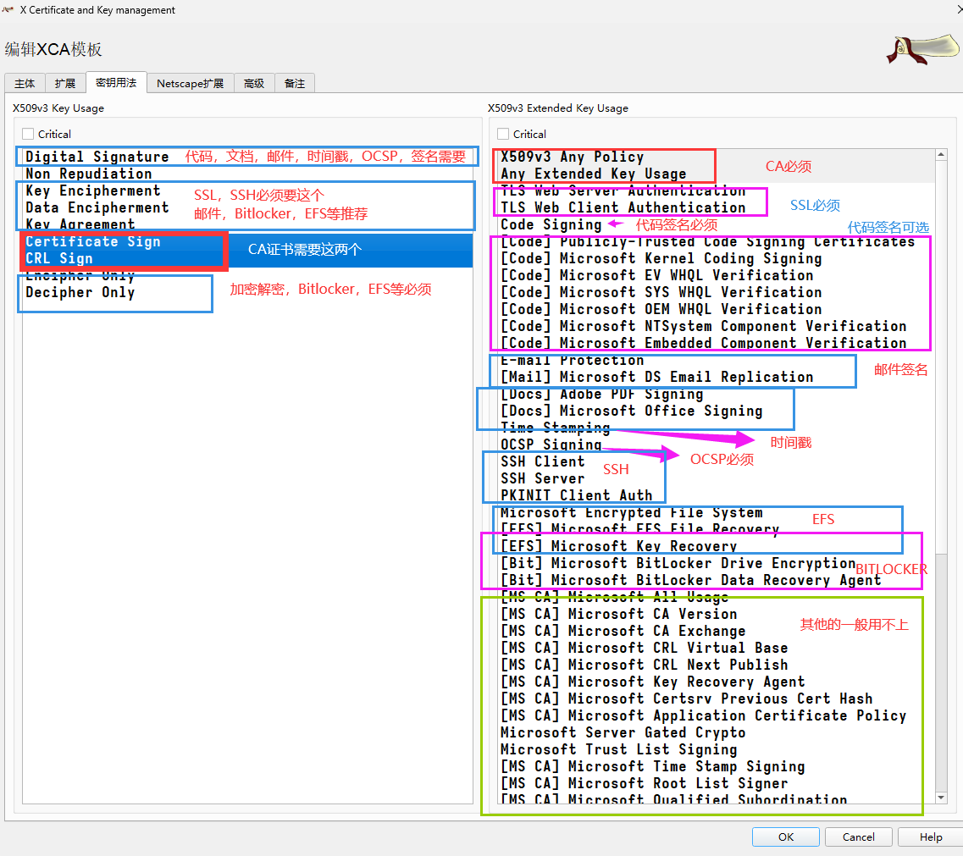Switch to the Netscape扩展 tab

(x=190, y=83)
